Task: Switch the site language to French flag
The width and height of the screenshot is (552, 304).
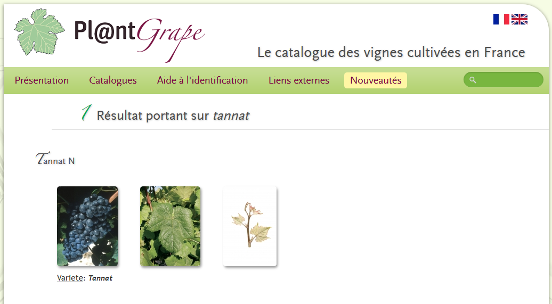Action: (x=501, y=19)
